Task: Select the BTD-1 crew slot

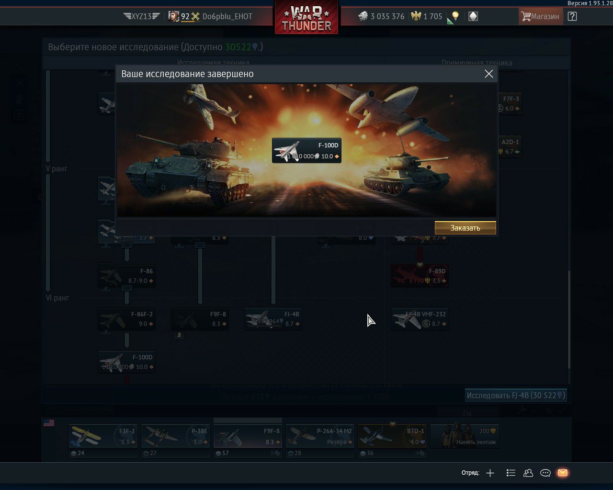Action: tap(392, 436)
